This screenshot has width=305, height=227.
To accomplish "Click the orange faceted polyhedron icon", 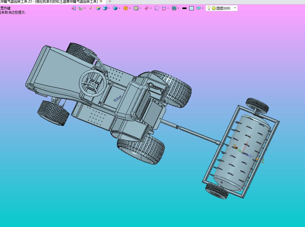I will [126, 8].
